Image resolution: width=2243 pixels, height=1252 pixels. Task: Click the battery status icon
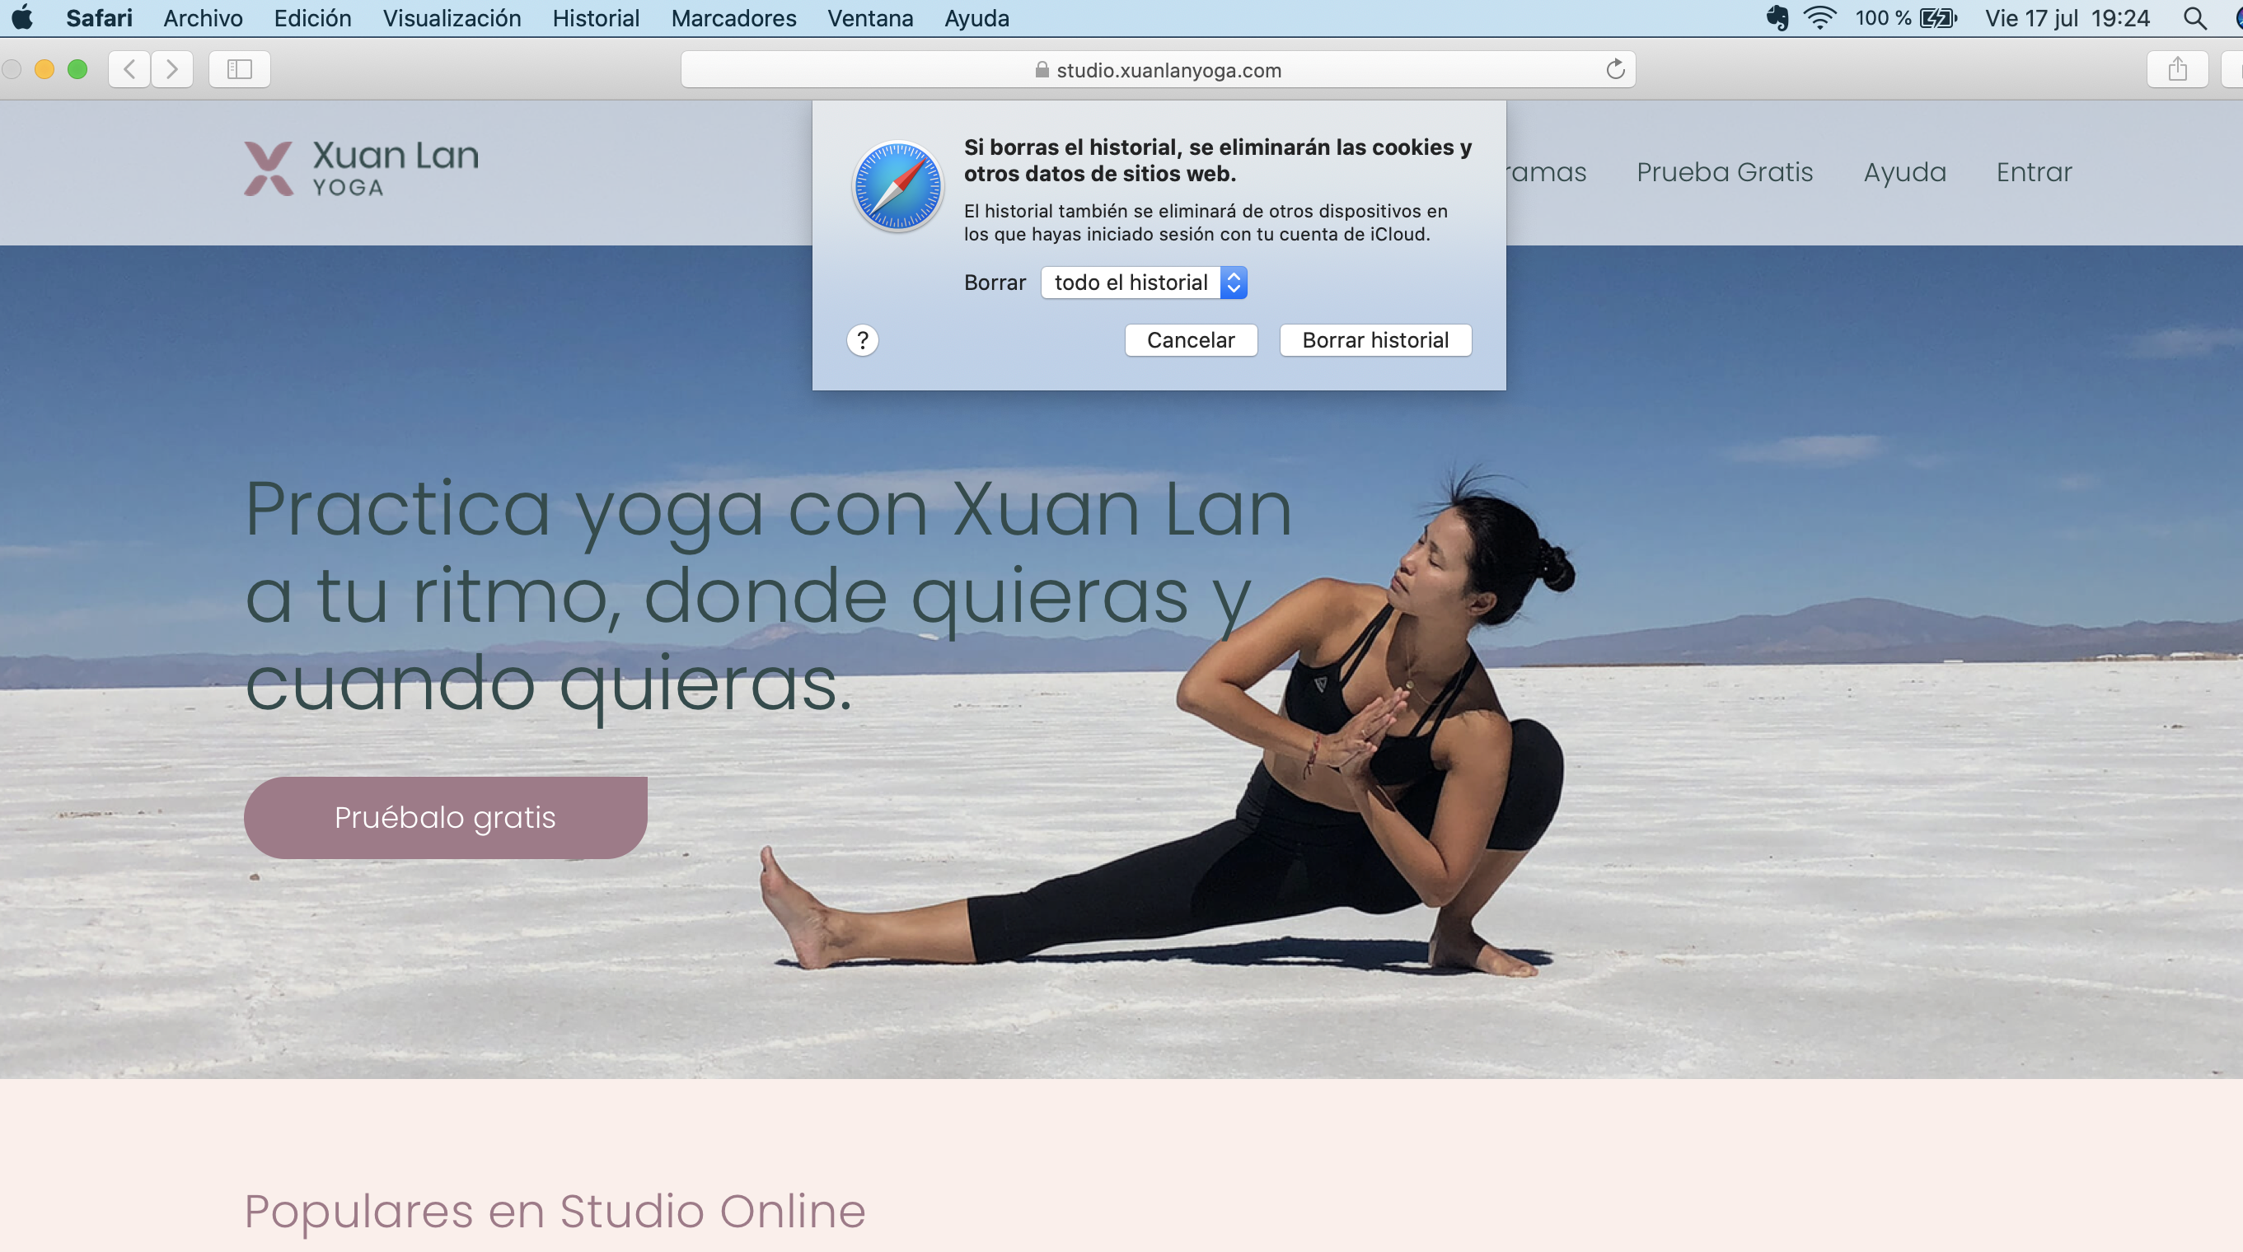point(1938,18)
